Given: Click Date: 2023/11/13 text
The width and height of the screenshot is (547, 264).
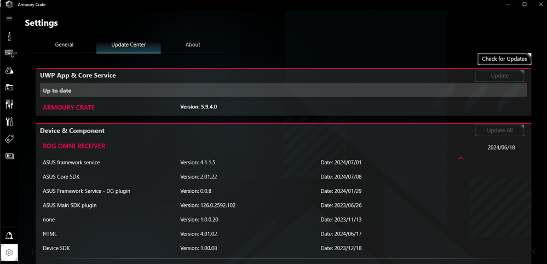Looking at the screenshot, I should click(x=341, y=220).
